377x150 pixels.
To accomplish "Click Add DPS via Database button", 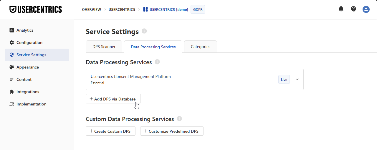I will pyautogui.click(x=113, y=99).
